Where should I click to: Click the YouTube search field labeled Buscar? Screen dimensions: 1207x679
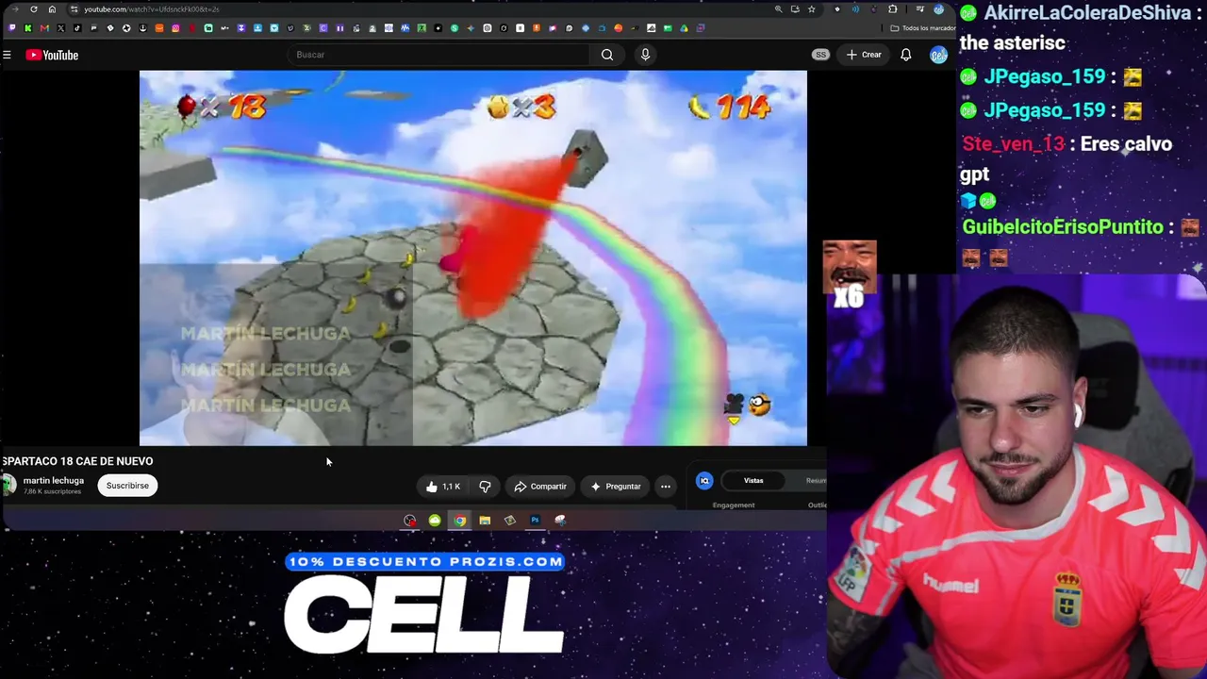pyautogui.click(x=438, y=55)
